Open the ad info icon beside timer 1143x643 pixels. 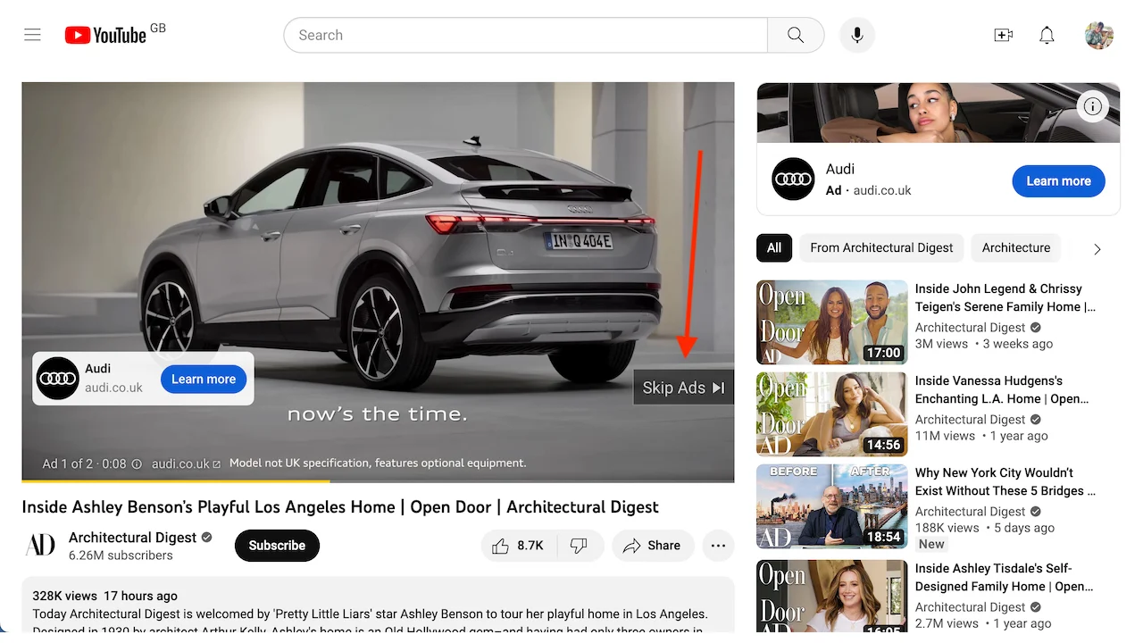click(x=137, y=464)
